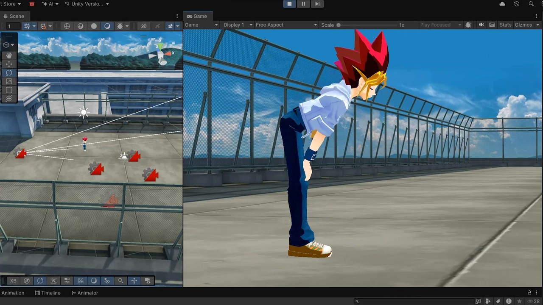Click the Game view Scale slider
The width and height of the screenshot is (543, 305).
(x=367, y=25)
